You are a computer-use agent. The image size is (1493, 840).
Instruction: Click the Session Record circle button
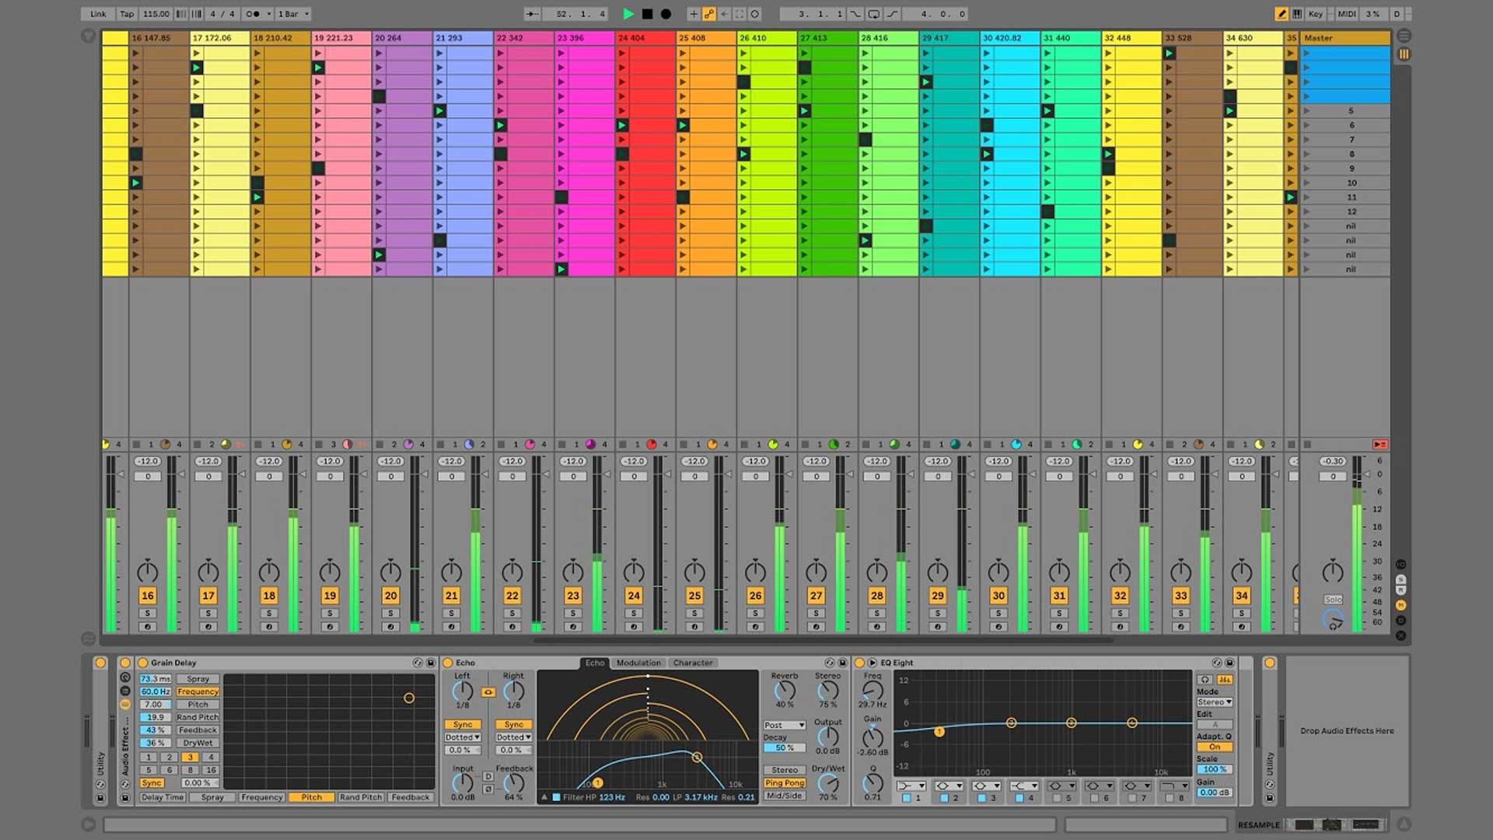click(754, 14)
